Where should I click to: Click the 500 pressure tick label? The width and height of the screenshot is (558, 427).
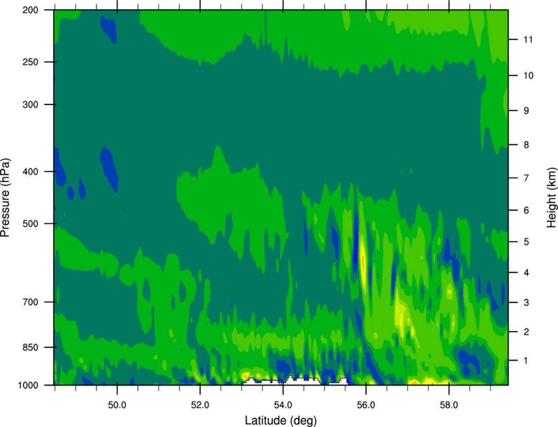coord(30,223)
